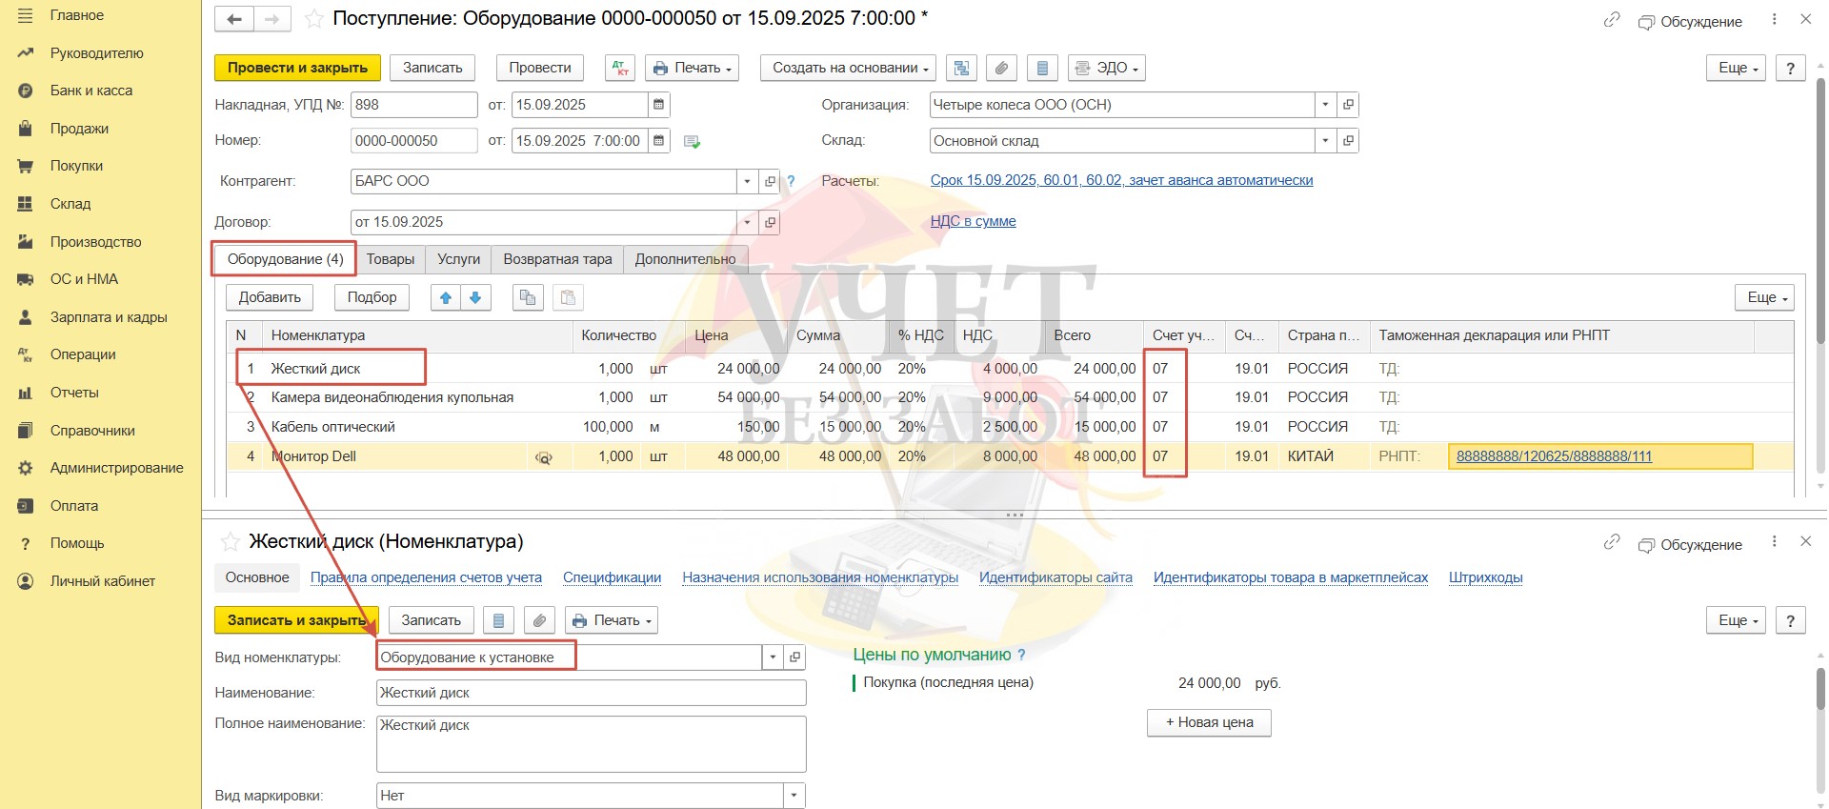
Task: Click the move row down arrow
Action: click(x=475, y=297)
